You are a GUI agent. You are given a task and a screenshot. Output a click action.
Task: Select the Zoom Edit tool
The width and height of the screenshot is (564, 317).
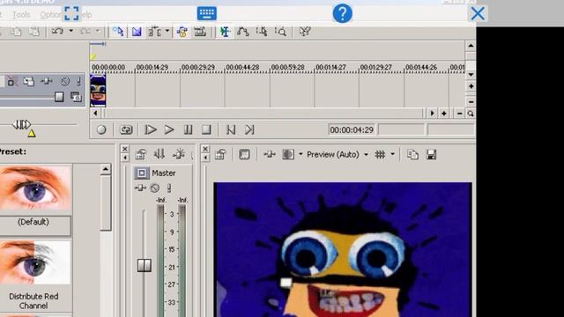(x=280, y=32)
